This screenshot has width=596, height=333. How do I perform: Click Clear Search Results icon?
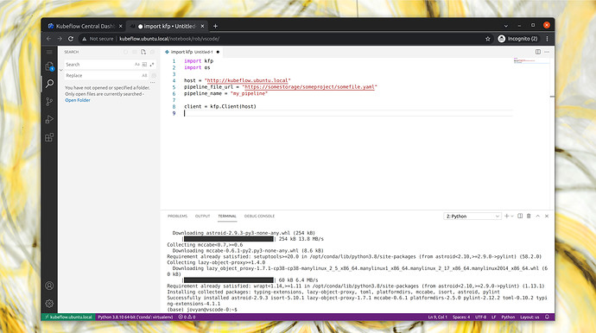pos(135,52)
